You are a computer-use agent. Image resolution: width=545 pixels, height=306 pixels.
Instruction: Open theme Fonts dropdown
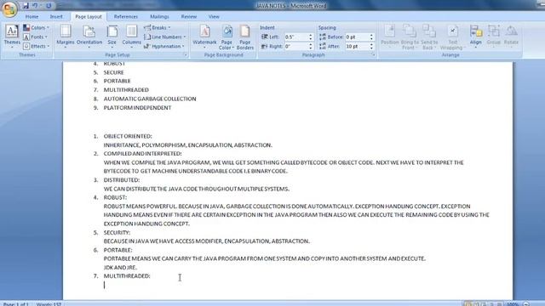click(36, 37)
